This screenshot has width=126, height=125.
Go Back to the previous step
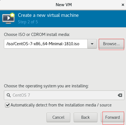85,117
